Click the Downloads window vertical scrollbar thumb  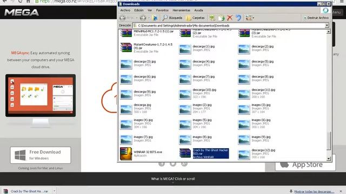[329, 141]
